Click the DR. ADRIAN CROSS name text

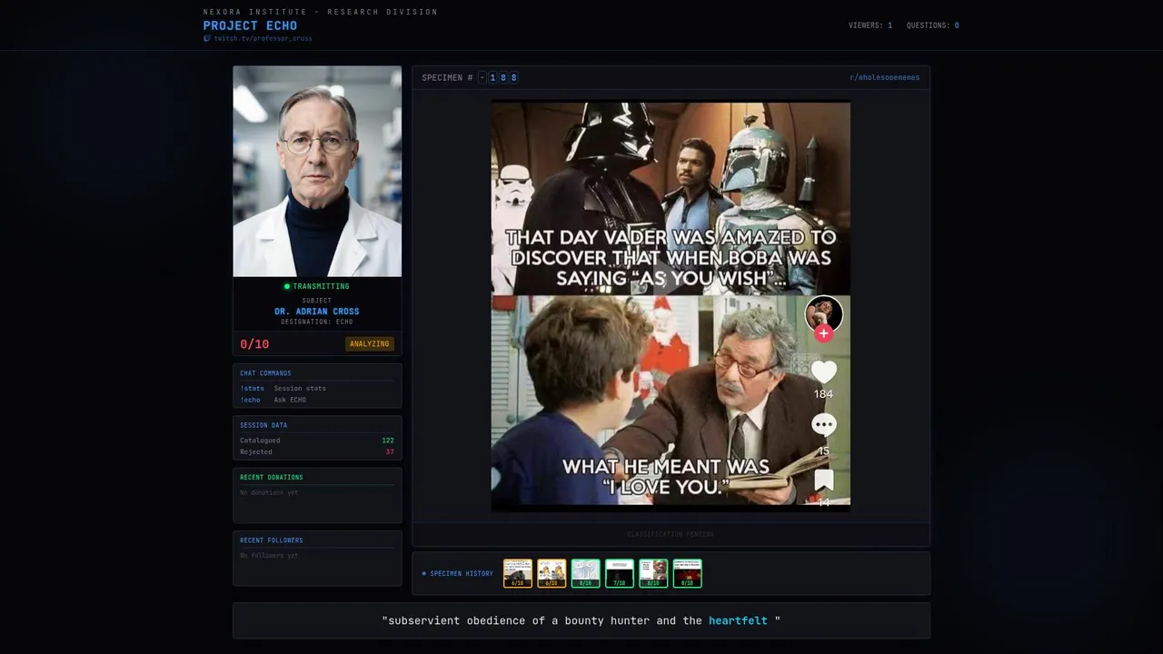(317, 312)
